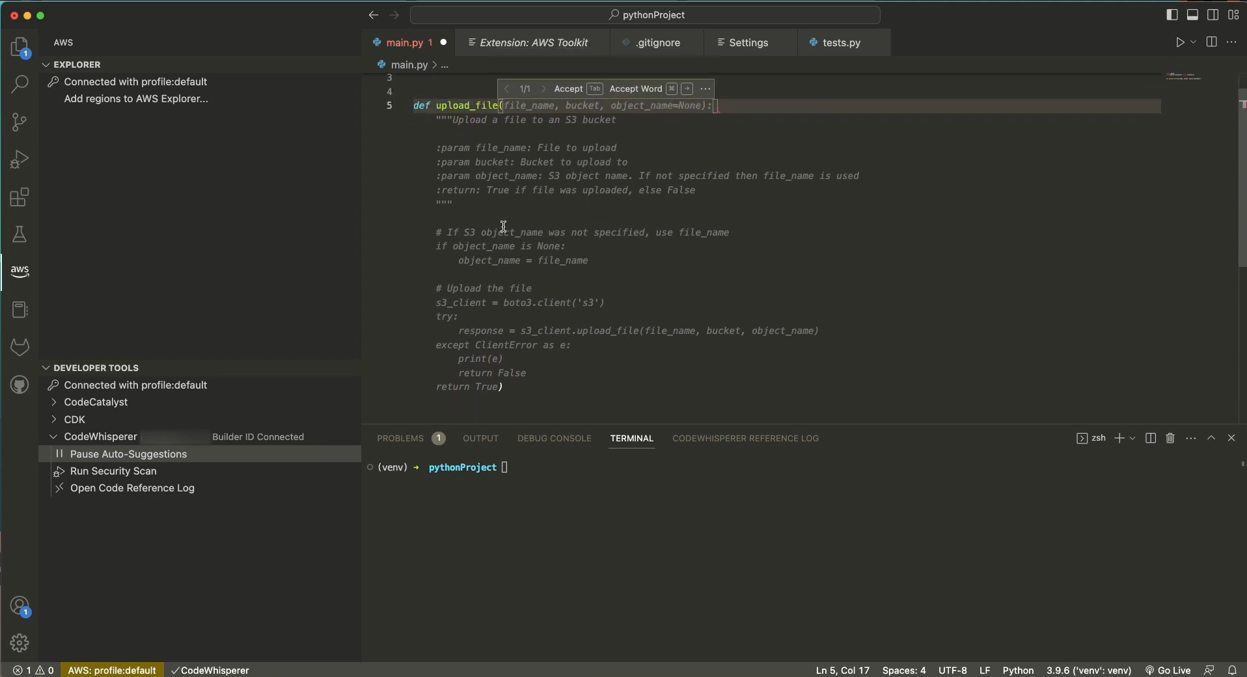The width and height of the screenshot is (1247, 677).
Task: Open more options in the suggestion toolbar
Action: pyautogui.click(x=707, y=89)
